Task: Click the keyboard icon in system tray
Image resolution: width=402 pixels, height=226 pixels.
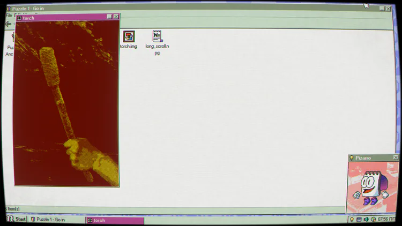Action: 359,220
